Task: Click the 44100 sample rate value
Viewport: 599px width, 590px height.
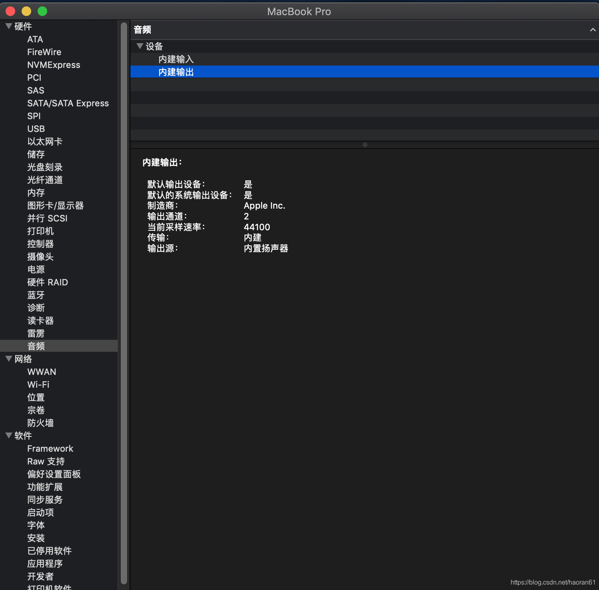Action: 257,227
